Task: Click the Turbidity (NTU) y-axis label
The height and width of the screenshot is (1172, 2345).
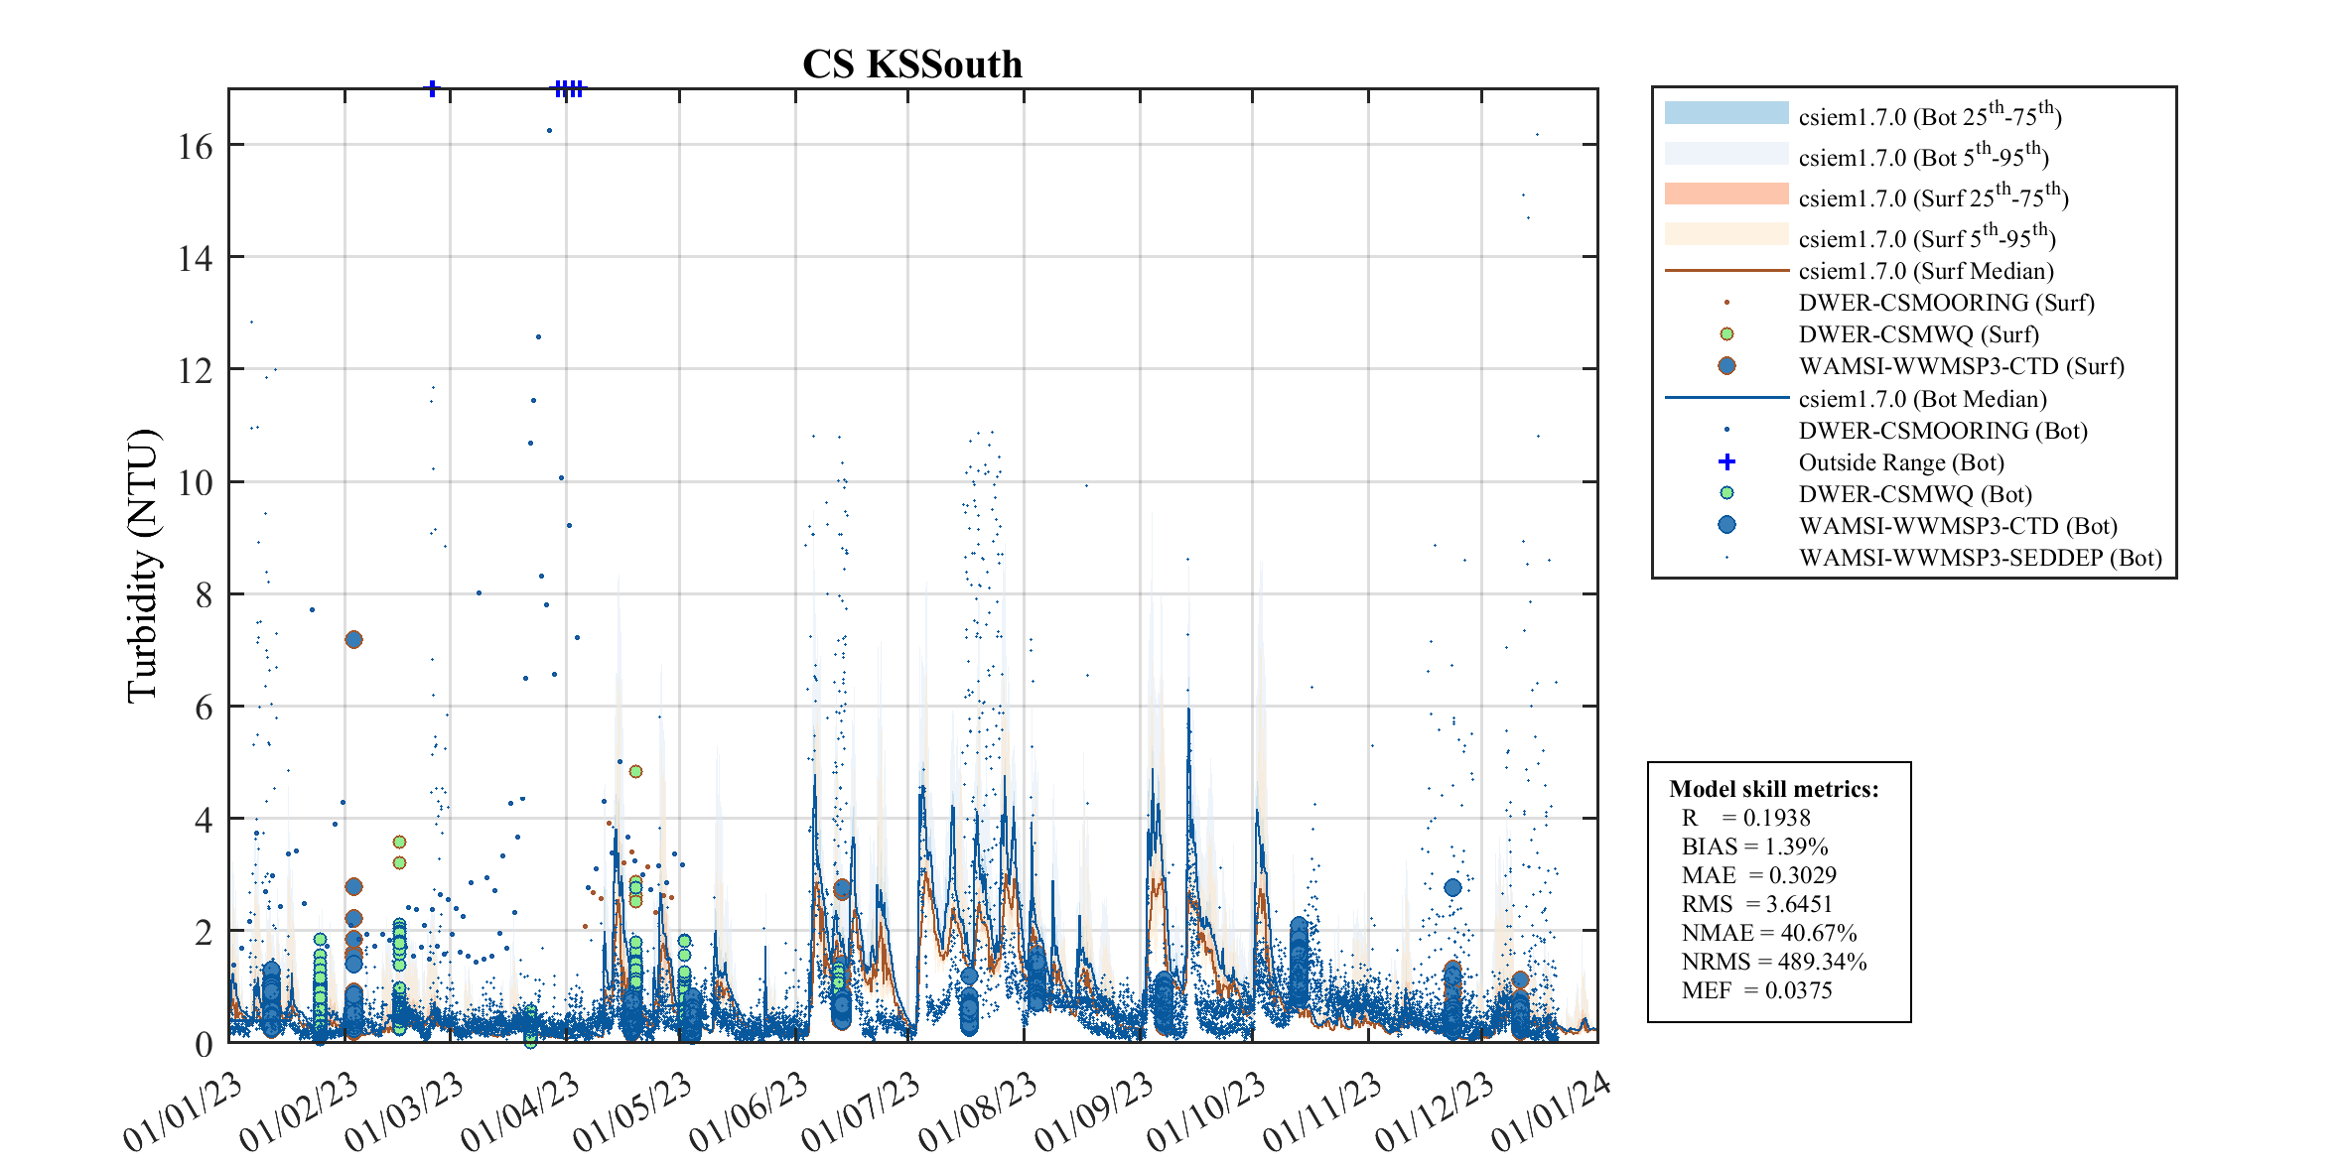Action: click(x=143, y=566)
